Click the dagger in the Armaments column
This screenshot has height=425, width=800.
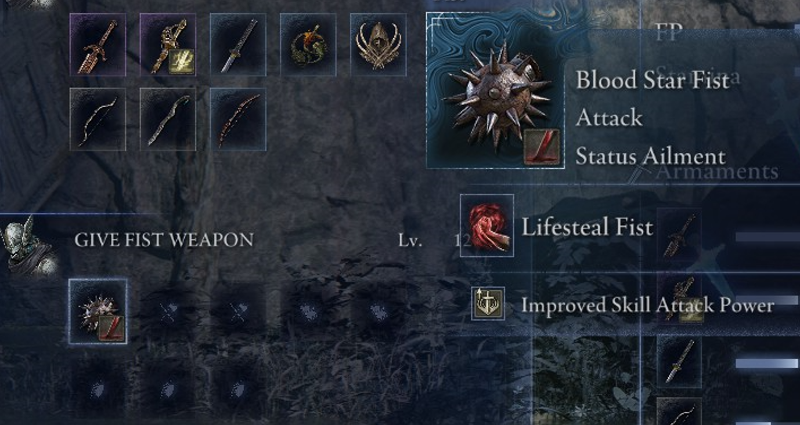click(x=679, y=236)
